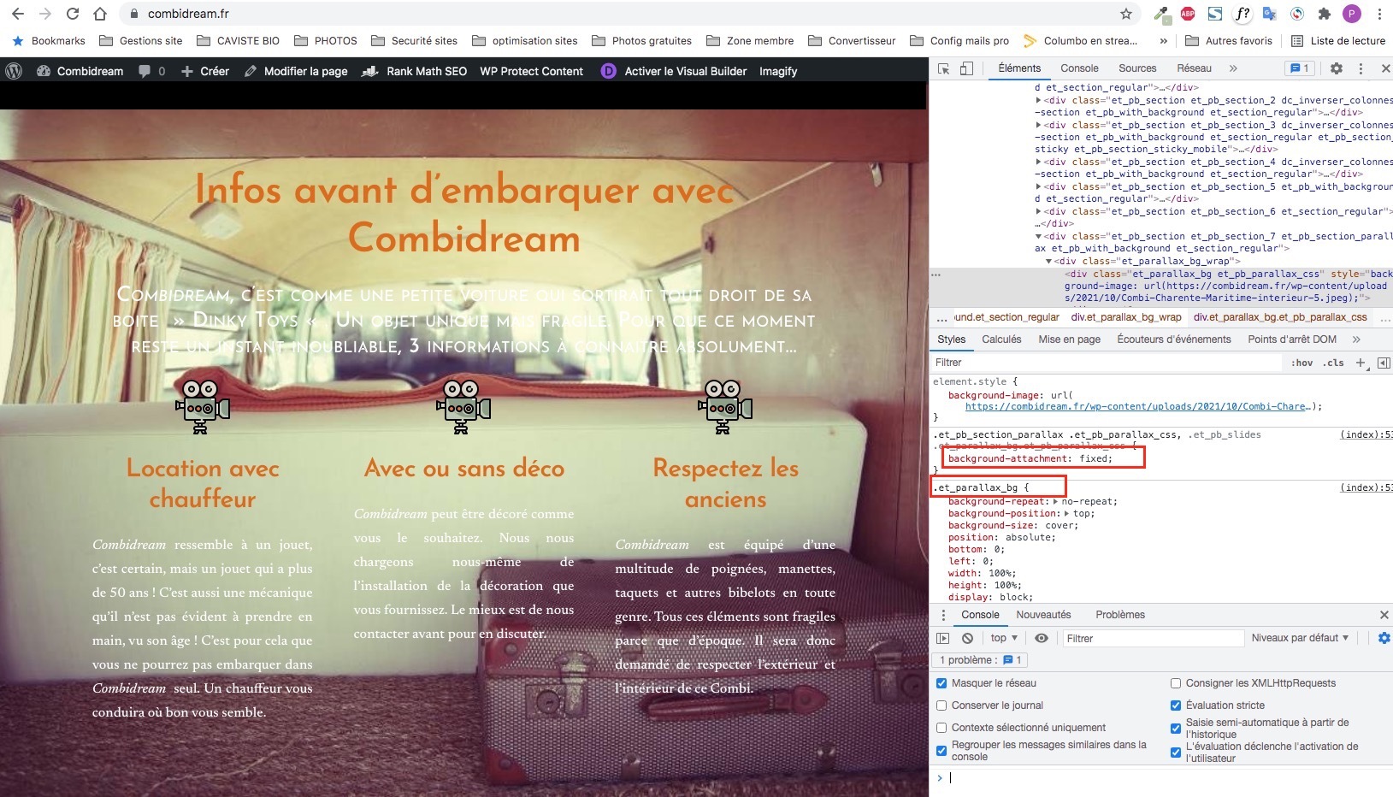Open the Autres favoris bookmarks folder

pos(1229,40)
